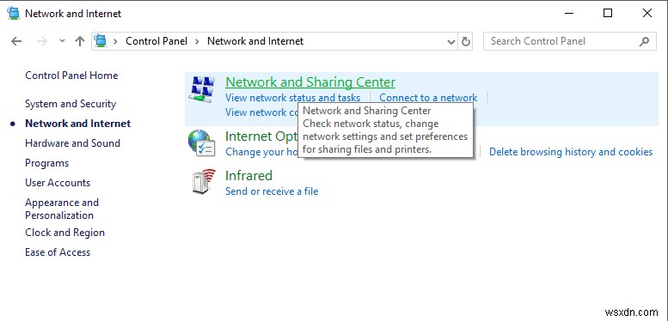Screen dimensions: 668x321
Task: Click the address bar Control Panel icon
Action: (x=101, y=41)
